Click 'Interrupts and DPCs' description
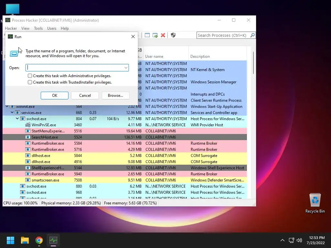Viewport: 331px width, 248px height. (208, 94)
